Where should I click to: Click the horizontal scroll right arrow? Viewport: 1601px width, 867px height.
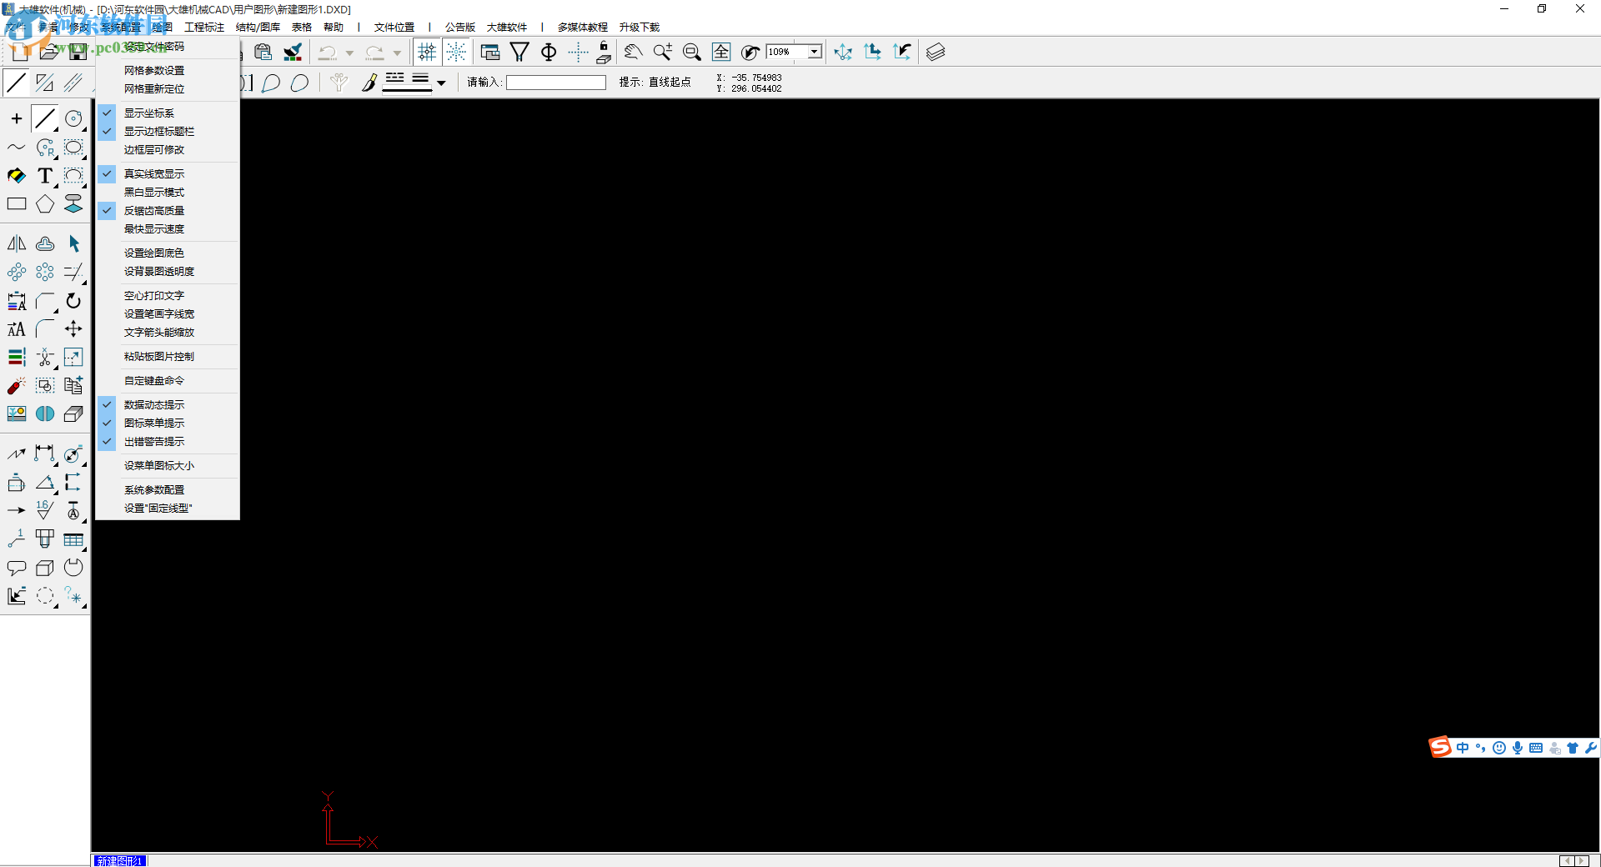point(1582,860)
